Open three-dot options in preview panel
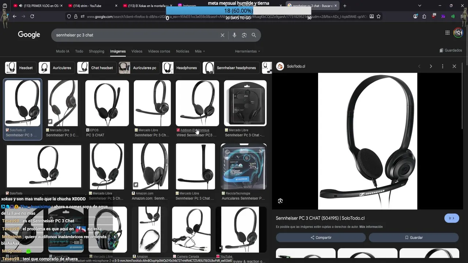 click(x=442, y=66)
